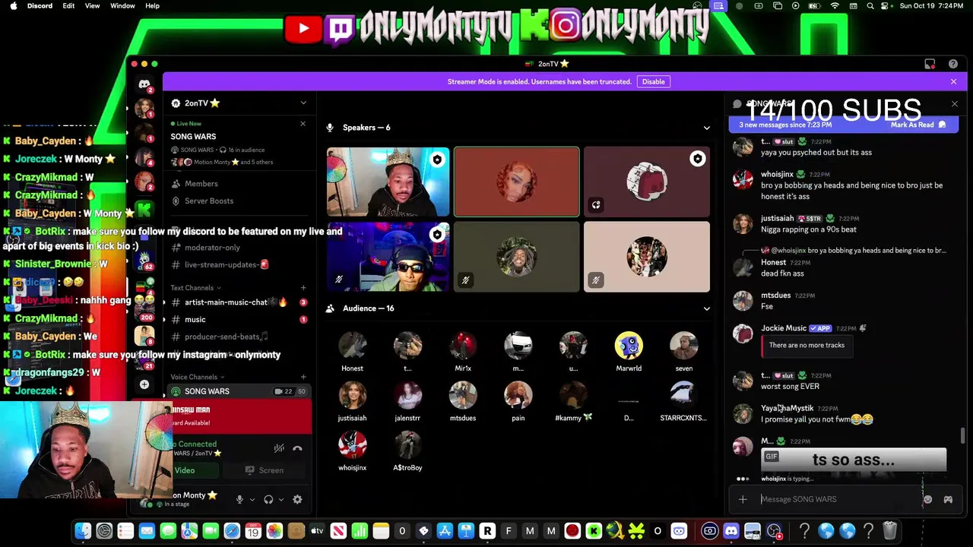973x547 pixels.
Task: Open Help menu in menu bar
Action: (152, 6)
